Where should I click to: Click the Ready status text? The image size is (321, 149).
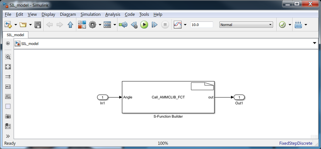10,143
